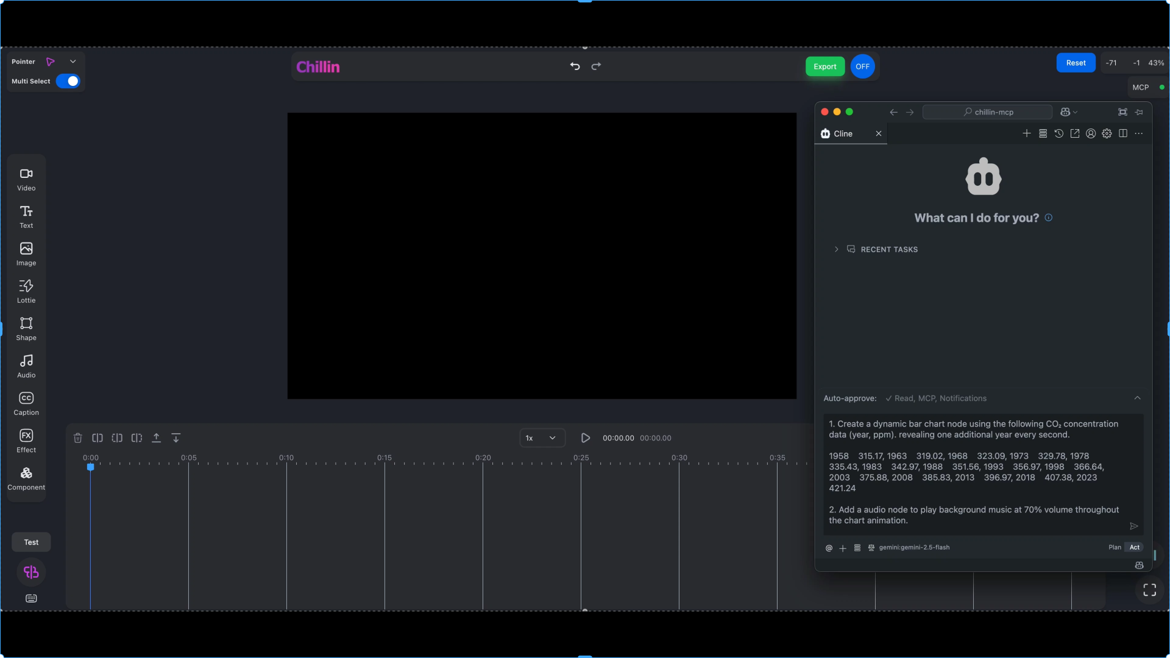Undo the last action

(x=575, y=66)
